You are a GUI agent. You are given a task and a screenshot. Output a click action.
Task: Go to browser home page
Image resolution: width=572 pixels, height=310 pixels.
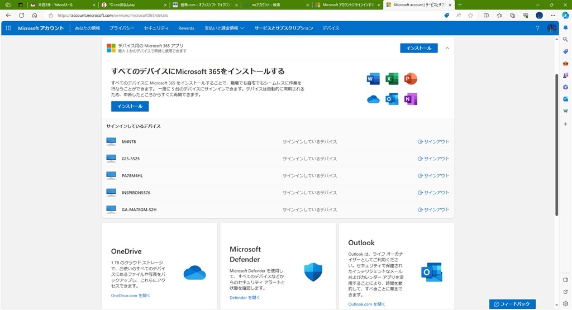(35, 15)
